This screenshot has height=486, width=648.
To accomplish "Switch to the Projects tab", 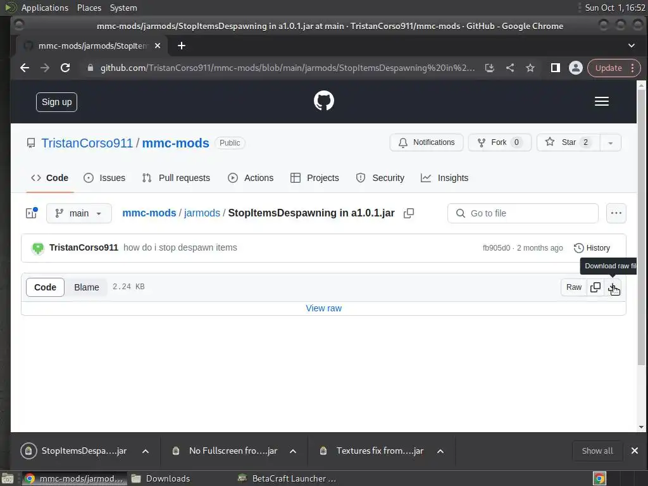I will [x=315, y=178].
